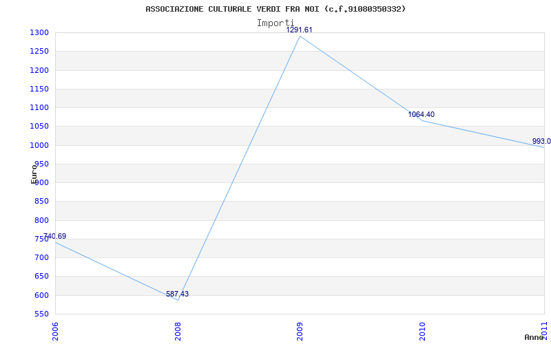This screenshot has width=551, height=344.
Task: Click the 1050 y-axis tick label
Action: tap(39, 127)
